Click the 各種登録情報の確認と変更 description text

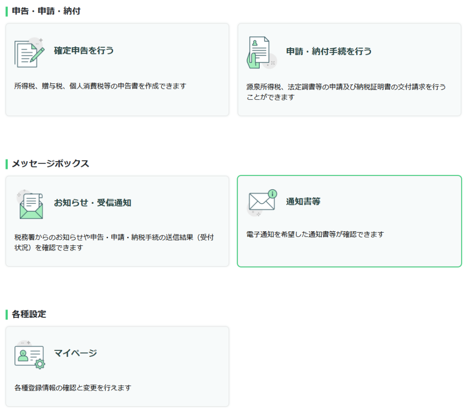click(x=73, y=388)
